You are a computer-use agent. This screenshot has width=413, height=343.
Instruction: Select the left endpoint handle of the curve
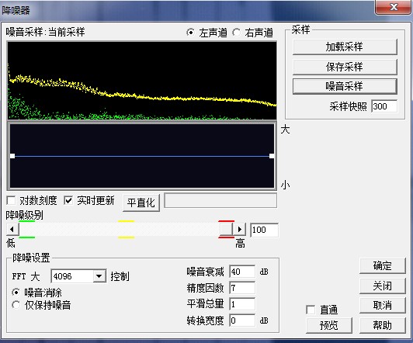coord(12,156)
